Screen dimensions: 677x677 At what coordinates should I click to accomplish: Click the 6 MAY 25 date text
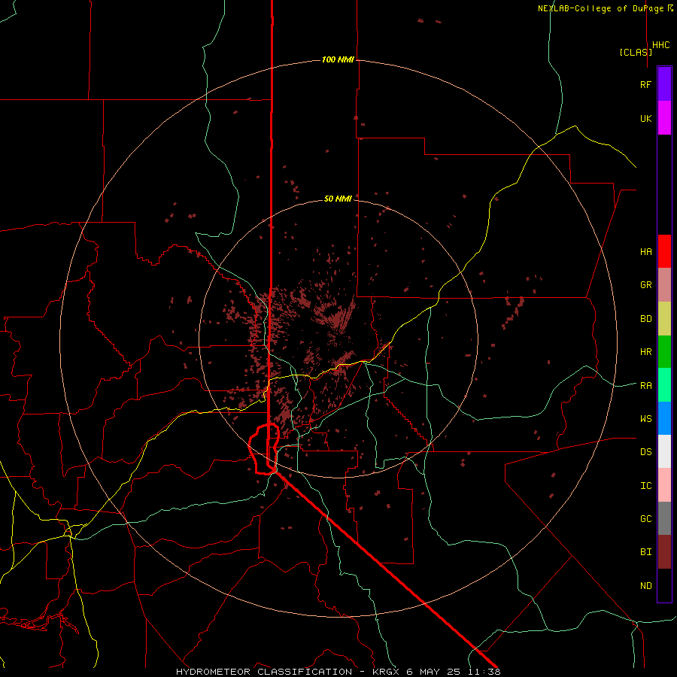point(434,672)
